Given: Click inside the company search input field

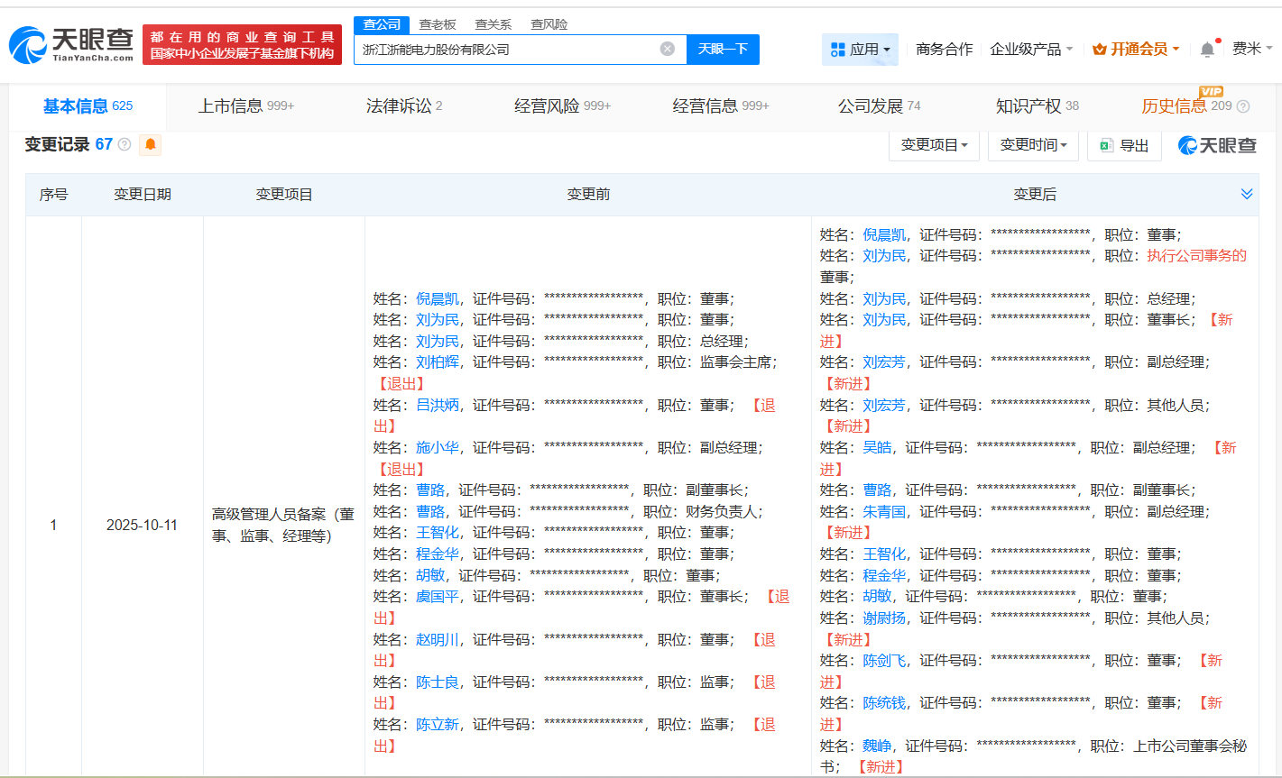Looking at the screenshot, I should click(514, 50).
